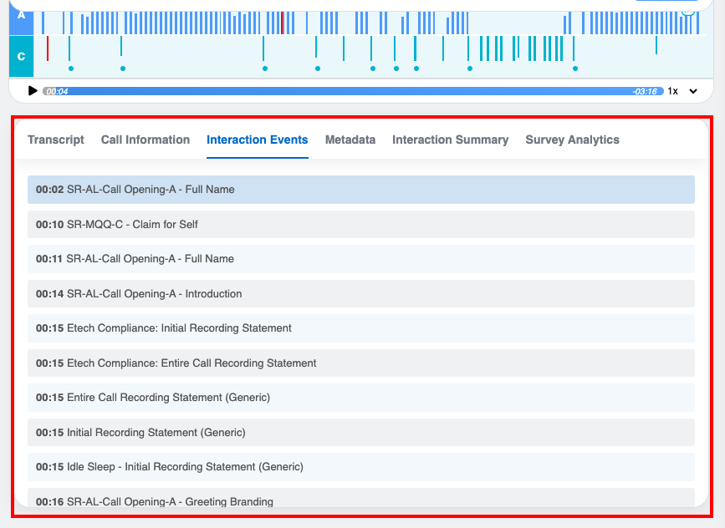Switch to Survey Analytics tab
The width and height of the screenshot is (725, 528).
click(572, 140)
